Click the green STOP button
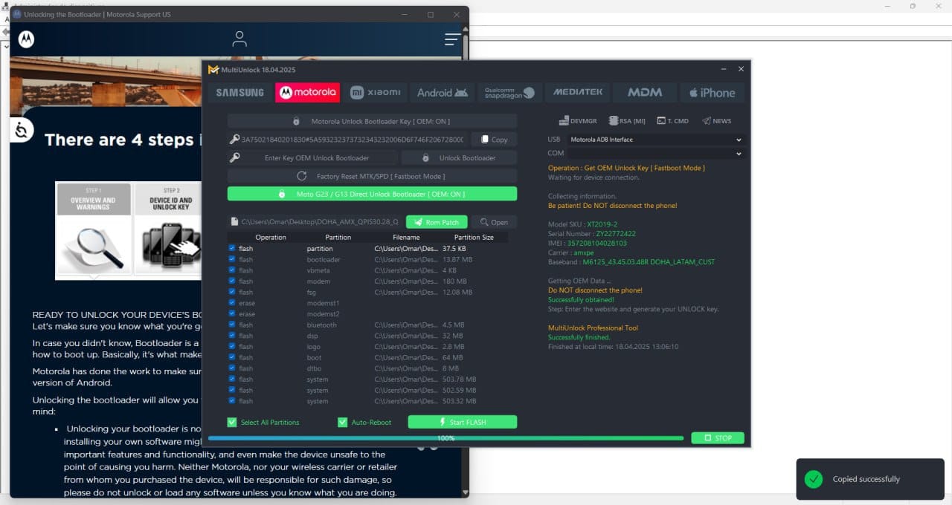Screen dimensions: 952x505 [718, 438]
